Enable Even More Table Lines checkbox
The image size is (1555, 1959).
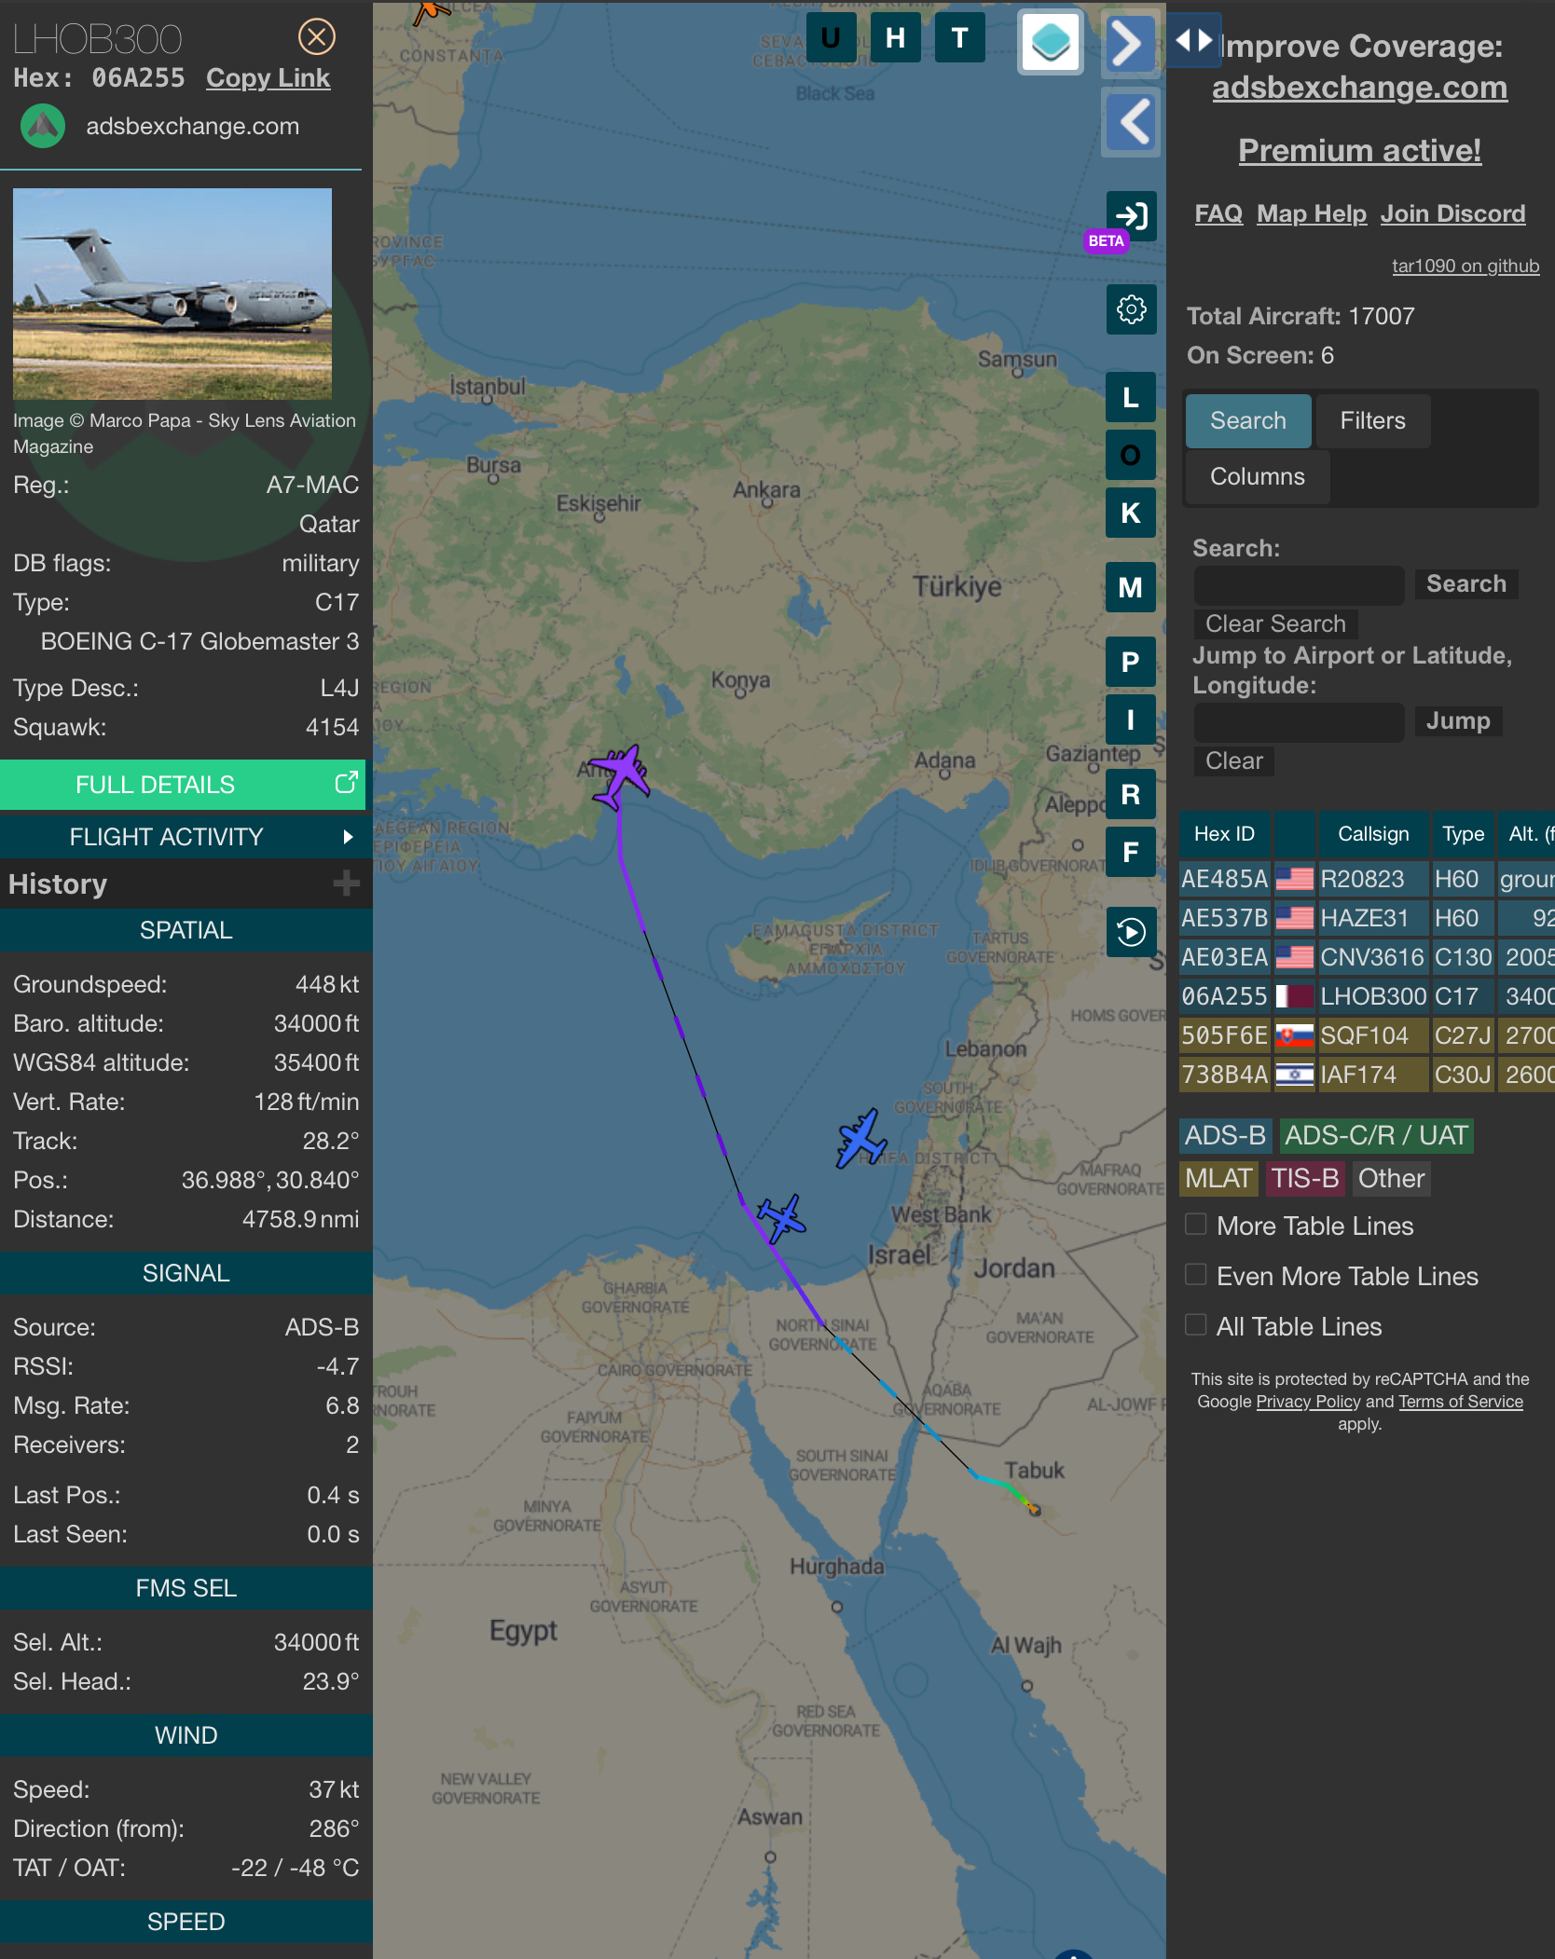pyautogui.click(x=1195, y=1274)
